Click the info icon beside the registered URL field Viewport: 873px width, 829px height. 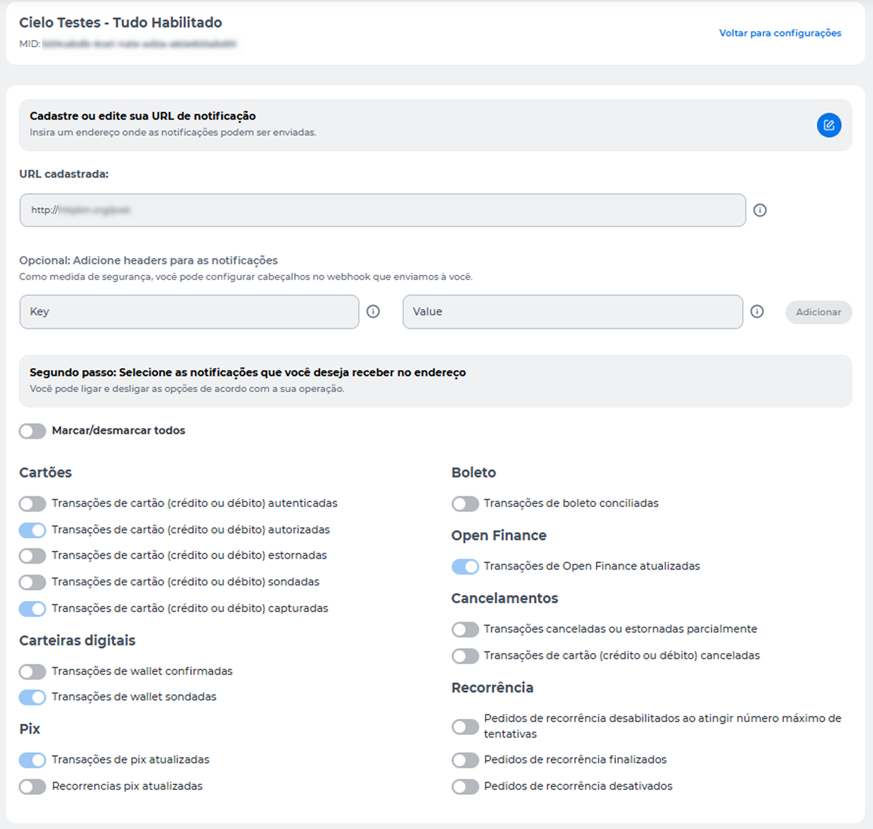coord(759,210)
